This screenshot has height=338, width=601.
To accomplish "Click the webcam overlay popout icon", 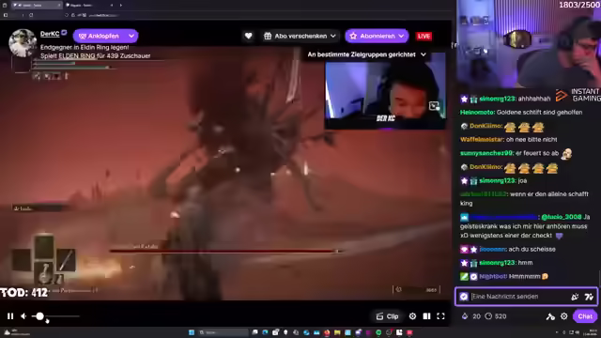I will 434,106.
